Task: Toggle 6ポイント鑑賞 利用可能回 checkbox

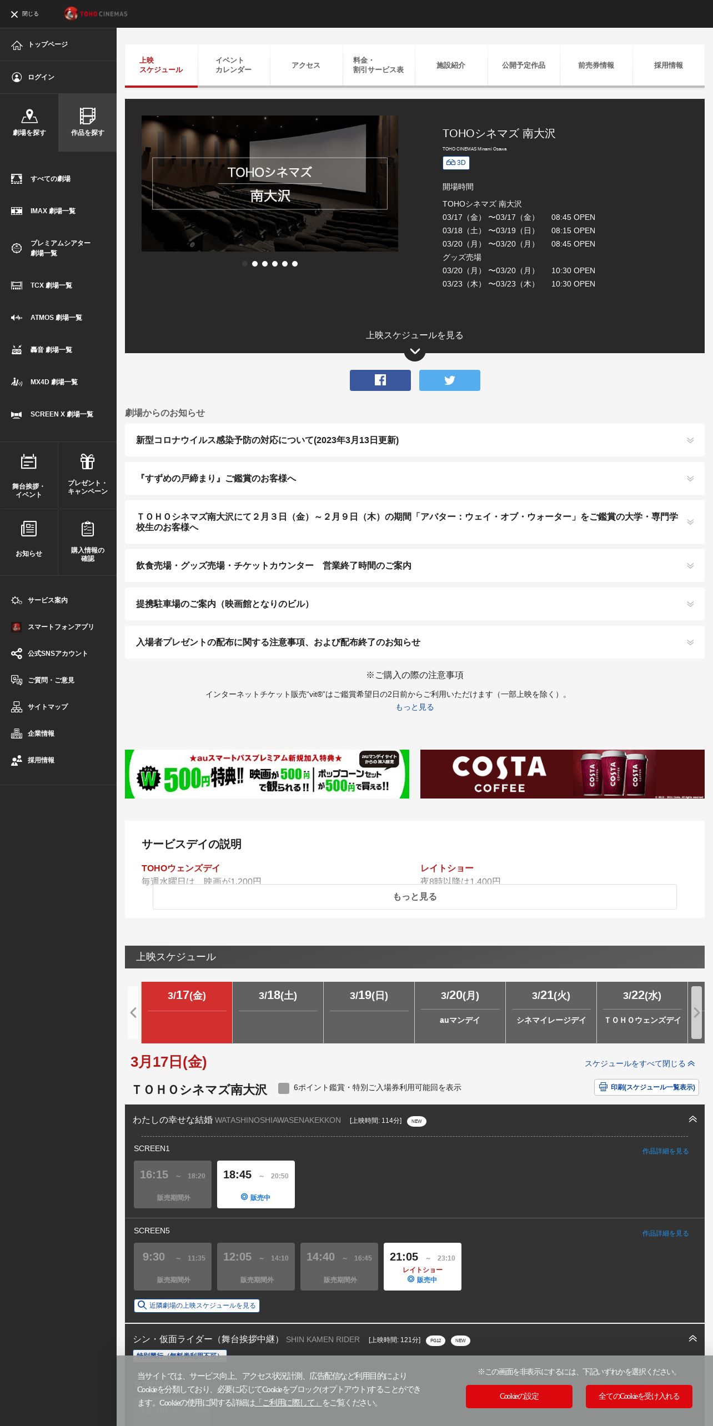Action: click(x=284, y=1088)
